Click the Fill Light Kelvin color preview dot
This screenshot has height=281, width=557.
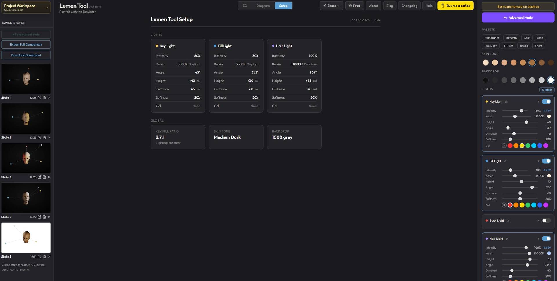tap(549, 176)
